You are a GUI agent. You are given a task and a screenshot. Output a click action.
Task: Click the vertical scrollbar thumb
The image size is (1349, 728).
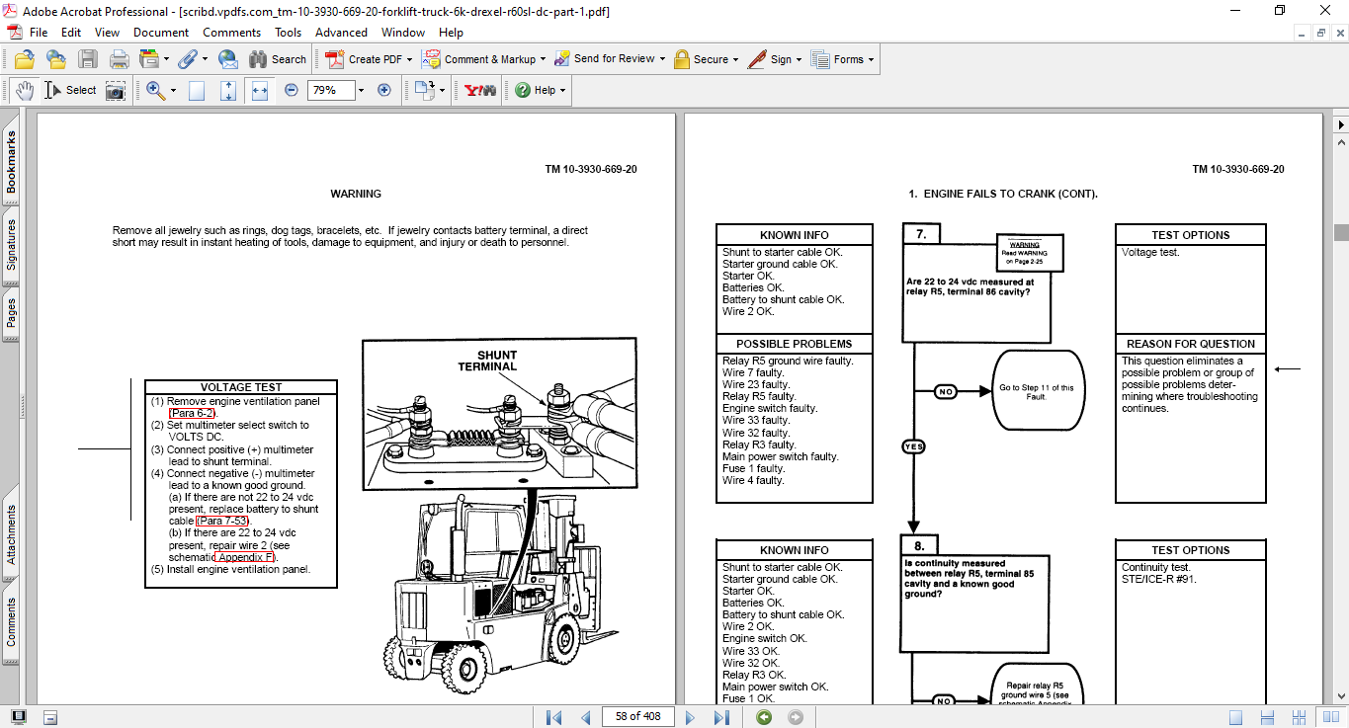1340,232
